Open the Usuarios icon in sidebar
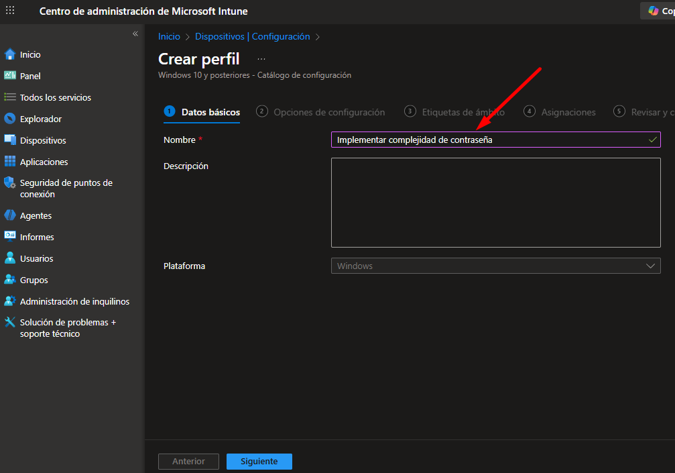 coord(9,258)
